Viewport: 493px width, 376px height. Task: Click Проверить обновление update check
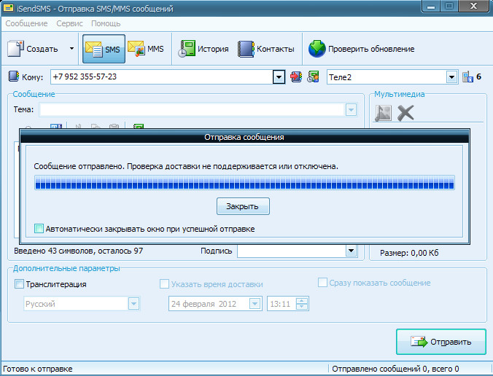click(361, 49)
